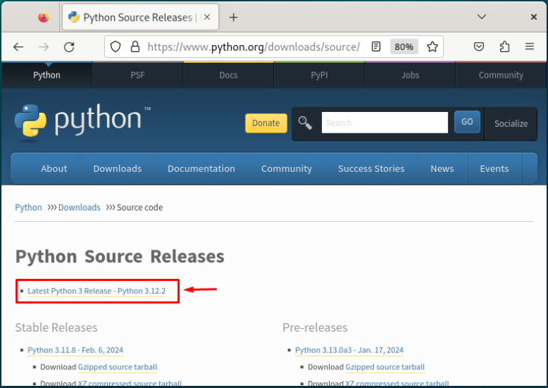The height and width of the screenshot is (388, 548).
Task: Reset the 80% zoom level badge
Action: 404,47
